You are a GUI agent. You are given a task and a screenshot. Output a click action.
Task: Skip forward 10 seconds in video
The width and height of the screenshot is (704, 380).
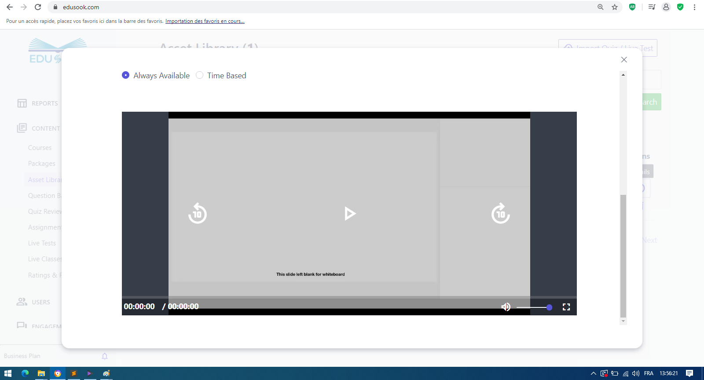[500, 214]
